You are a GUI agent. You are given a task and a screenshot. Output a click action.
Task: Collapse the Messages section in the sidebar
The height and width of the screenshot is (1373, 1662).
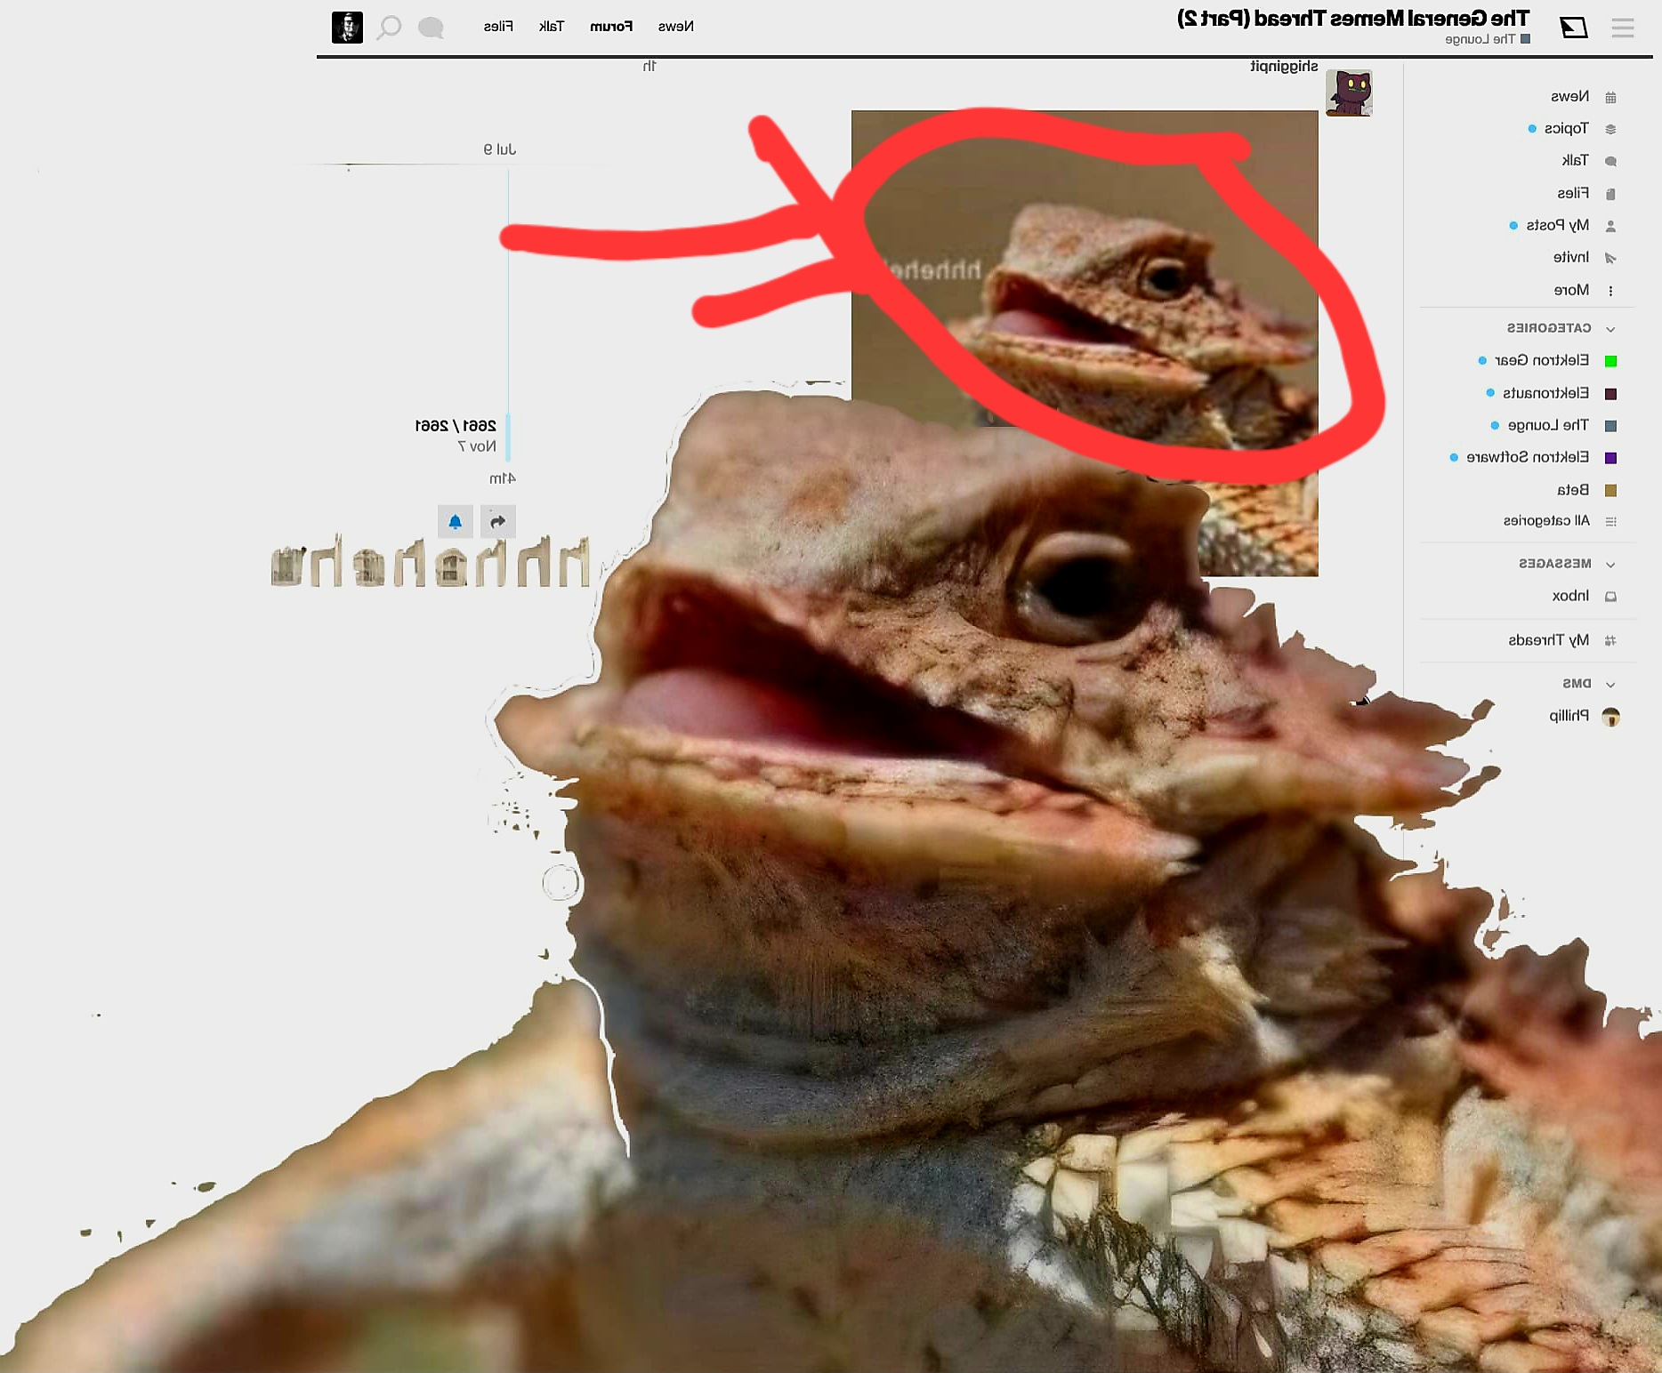(x=1610, y=564)
